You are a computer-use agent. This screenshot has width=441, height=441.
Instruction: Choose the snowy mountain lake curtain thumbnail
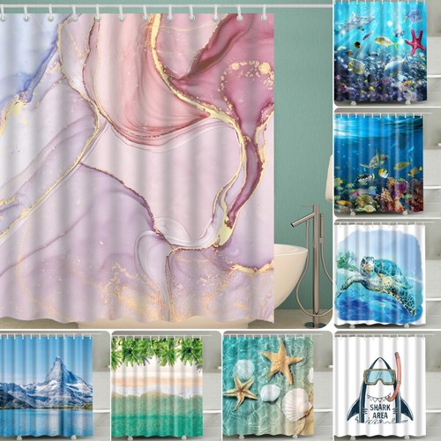click(47, 387)
